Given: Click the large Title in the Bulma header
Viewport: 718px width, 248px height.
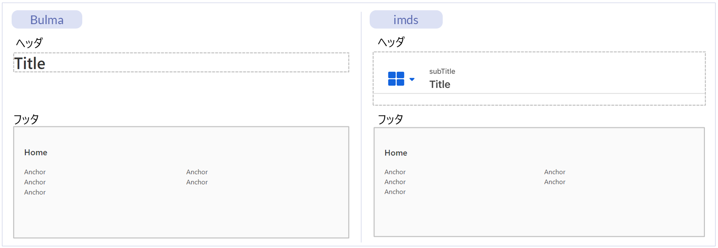Looking at the screenshot, I should pos(30,63).
